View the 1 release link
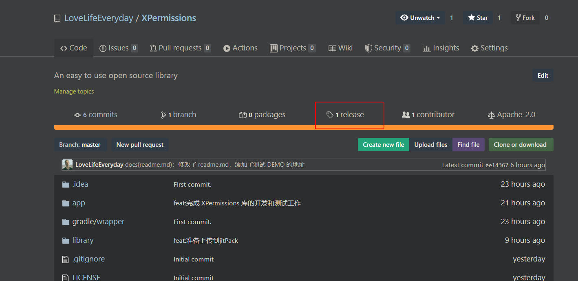Viewport: 578px width, 281px height. pyautogui.click(x=345, y=115)
